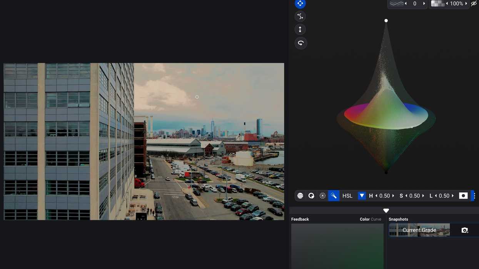Select the blue move/pan tool
The height and width of the screenshot is (269, 479).
300,3
